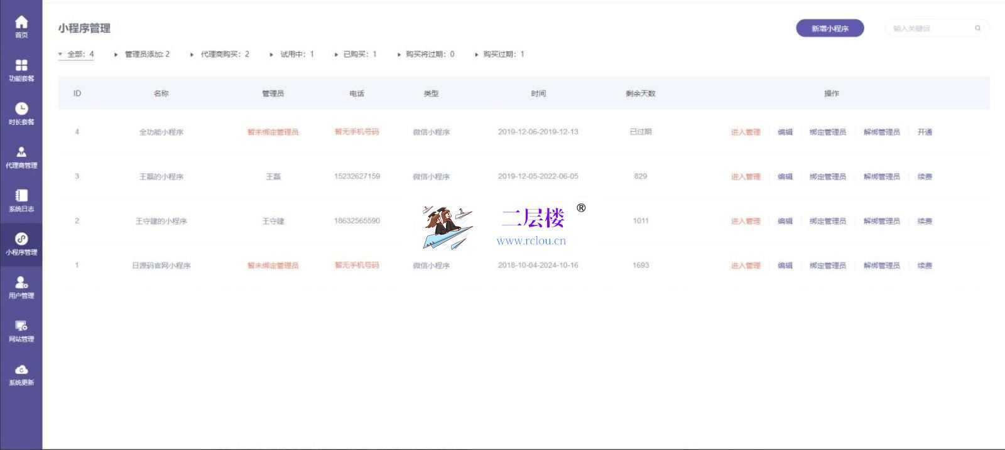
Task: Open the 用户管理 user icon
Action: point(21,282)
